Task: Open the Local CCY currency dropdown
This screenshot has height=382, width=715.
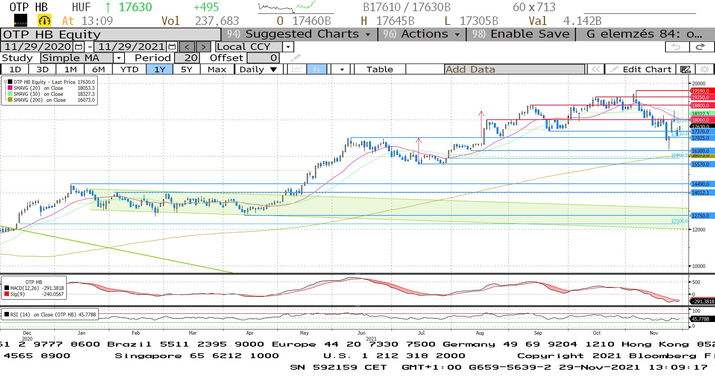Action: (288, 47)
